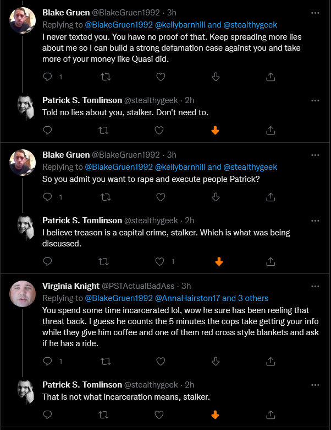
Task: Like Patrick's 'Told no lies about you' tweet
Action: pyautogui.click(x=159, y=130)
